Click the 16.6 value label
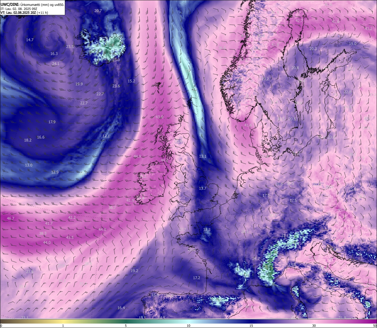The width and height of the screenshot is (377, 328). (x=41, y=137)
